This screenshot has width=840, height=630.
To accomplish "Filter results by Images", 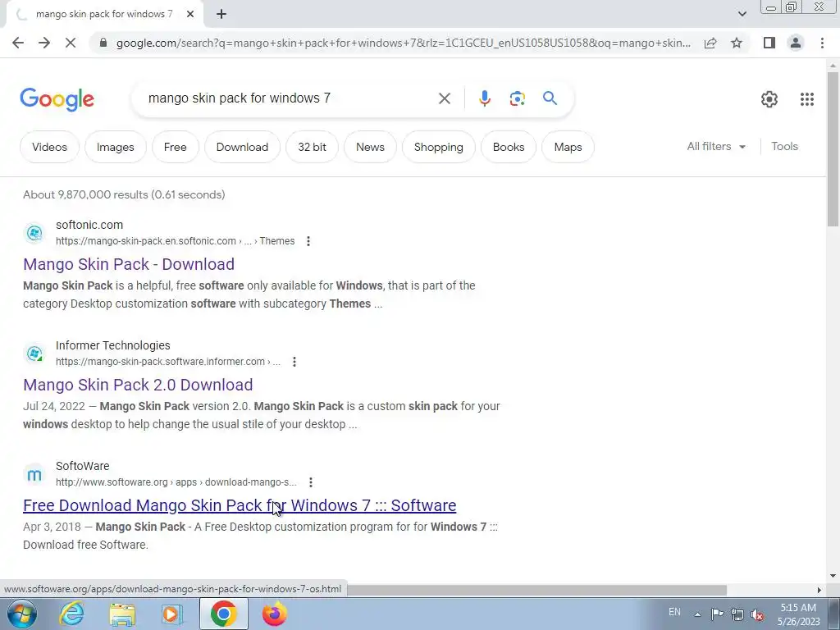I will click(x=115, y=147).
